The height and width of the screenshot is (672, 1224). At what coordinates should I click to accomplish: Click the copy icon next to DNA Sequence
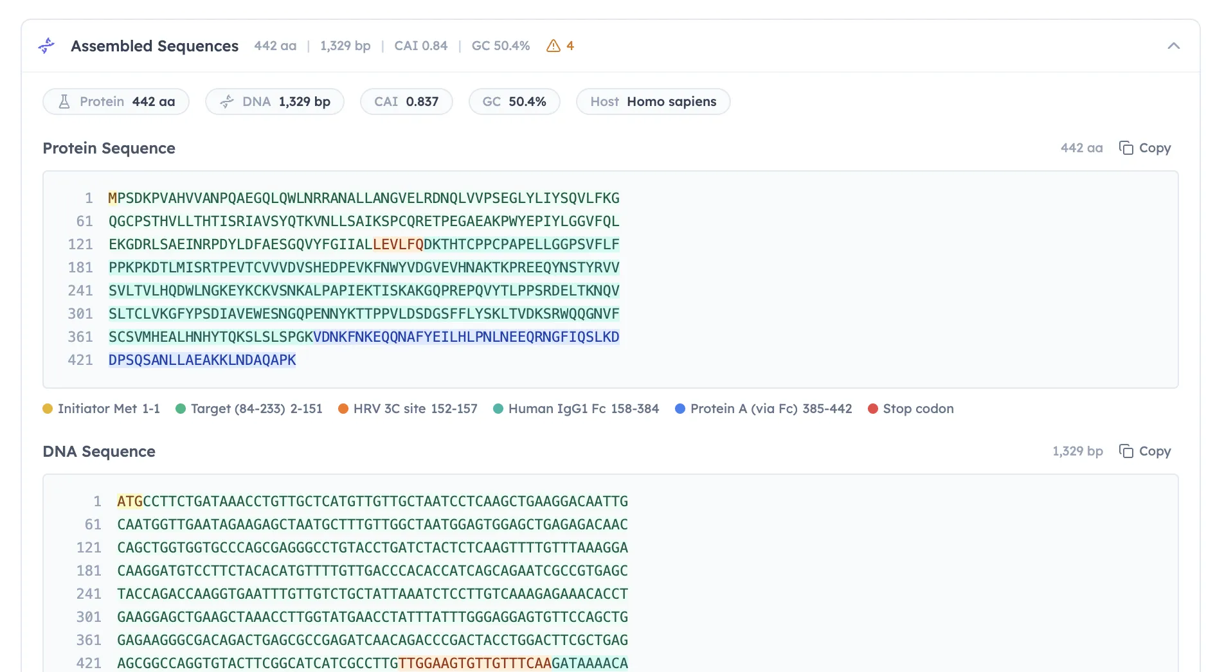pos(1126,451)
